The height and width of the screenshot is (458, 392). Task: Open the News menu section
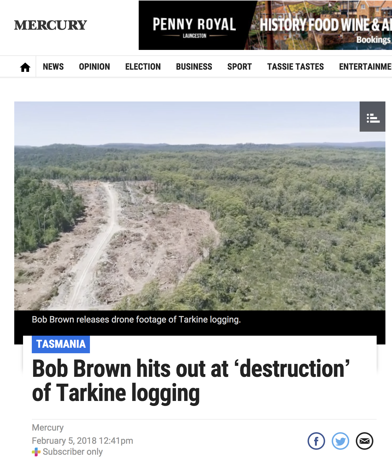pyautogui.click(x=53, y=67)
